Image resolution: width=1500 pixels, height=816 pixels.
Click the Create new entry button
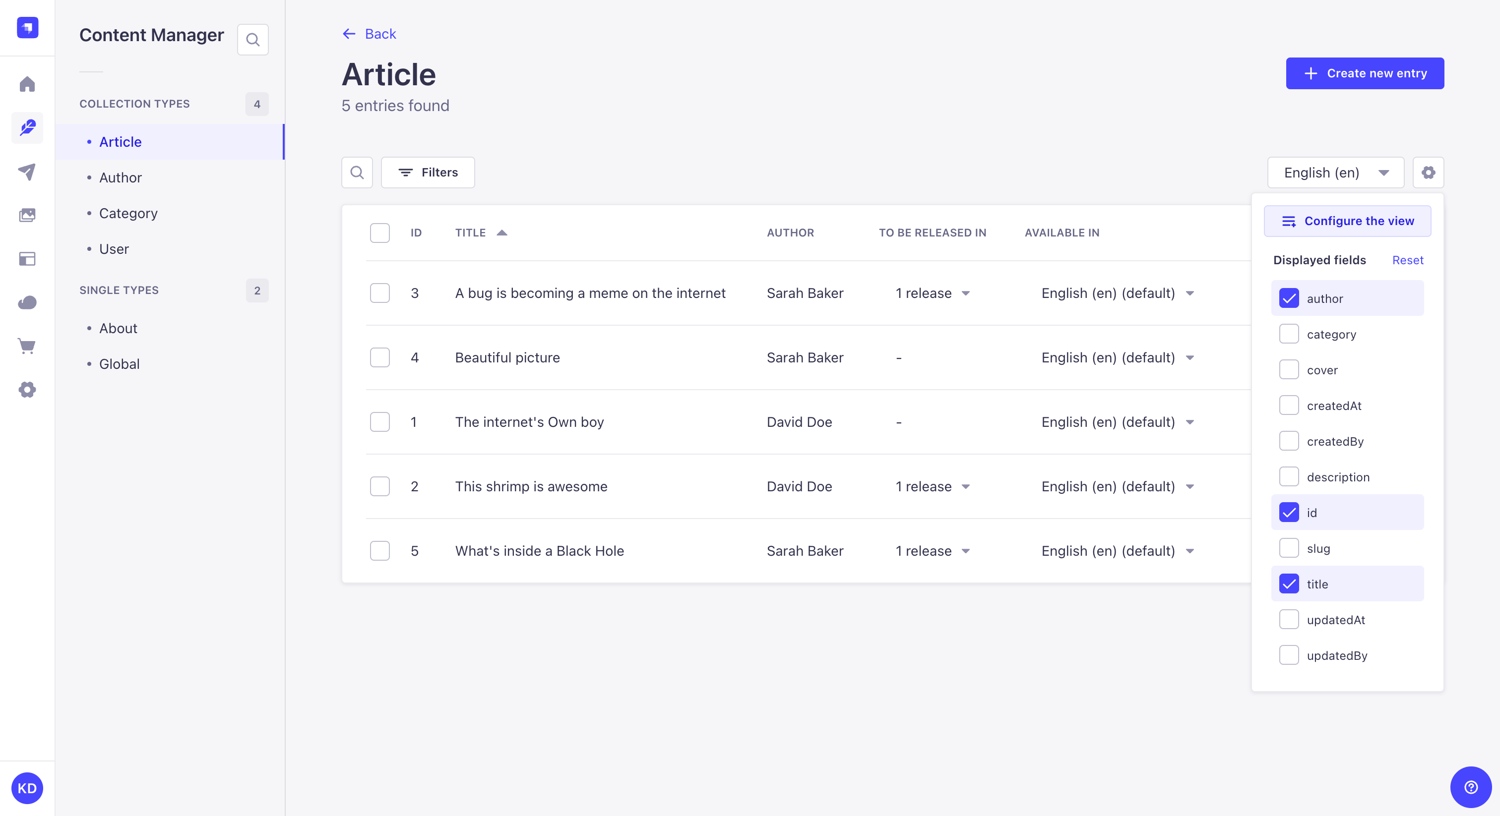[x=1364, y=72]
